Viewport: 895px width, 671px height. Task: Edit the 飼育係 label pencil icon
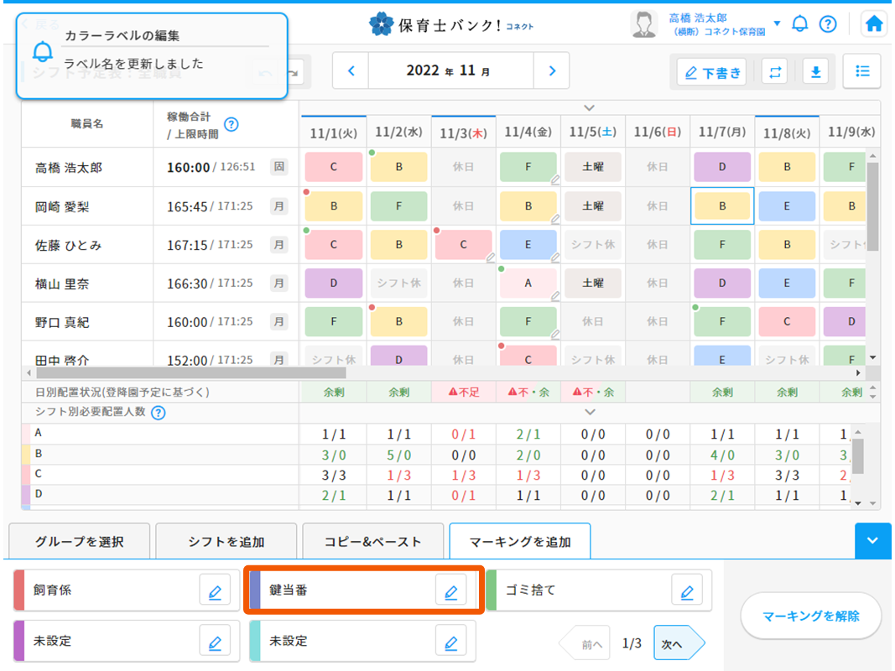(215, 591)
